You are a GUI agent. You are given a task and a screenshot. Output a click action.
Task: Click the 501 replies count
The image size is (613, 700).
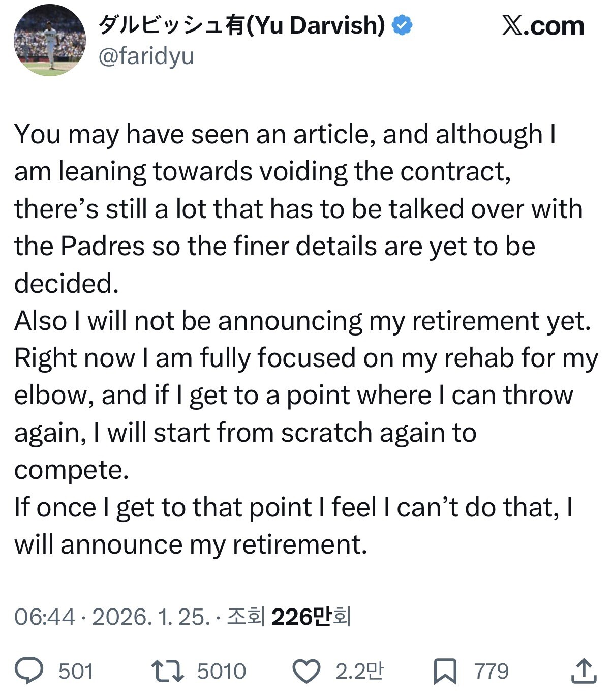click(x=76, y=671)
